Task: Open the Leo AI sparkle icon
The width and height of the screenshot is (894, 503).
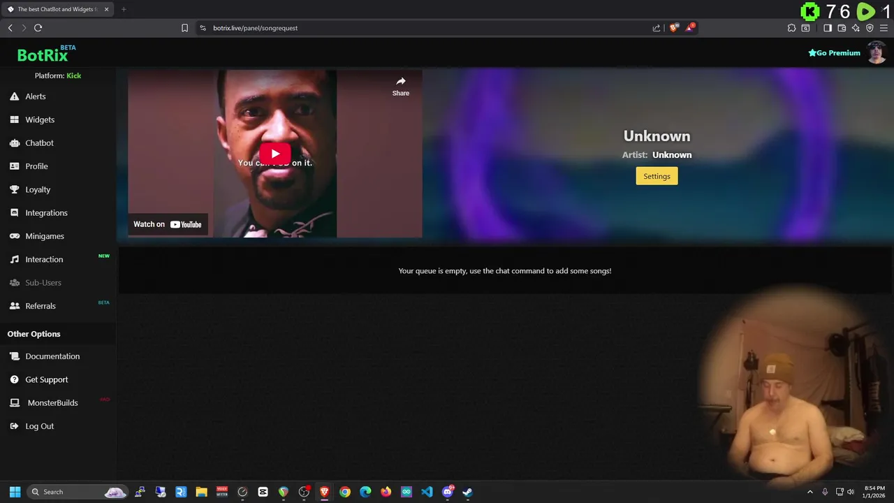Action: 856,28
